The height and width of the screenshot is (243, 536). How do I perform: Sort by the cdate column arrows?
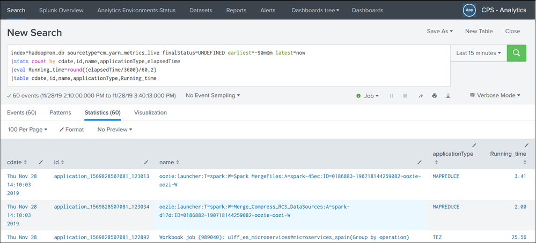pos(25,163)
